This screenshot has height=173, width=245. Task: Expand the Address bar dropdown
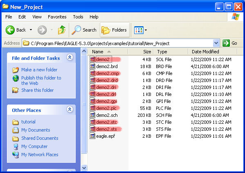click(216, 43)
